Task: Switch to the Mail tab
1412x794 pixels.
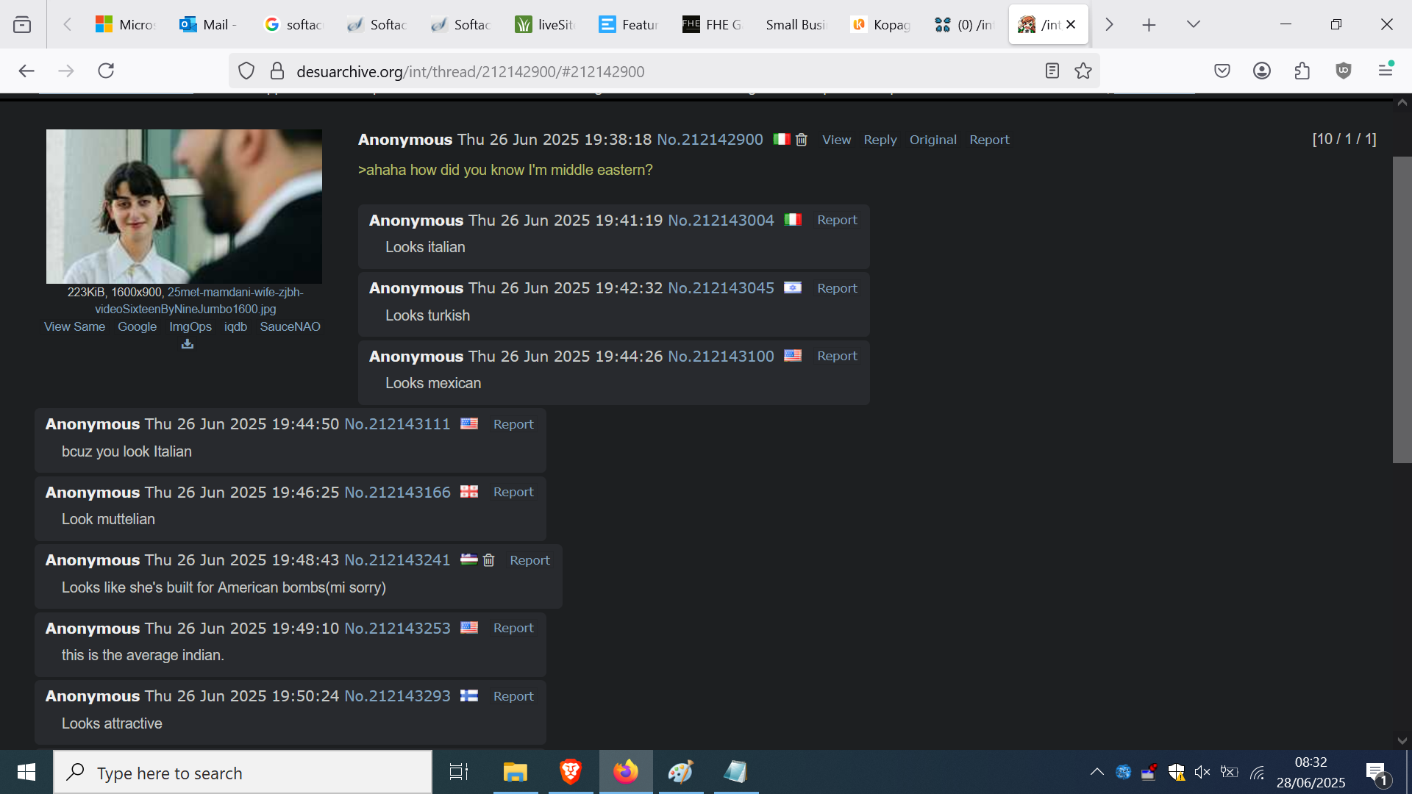Action: point(209,24)
